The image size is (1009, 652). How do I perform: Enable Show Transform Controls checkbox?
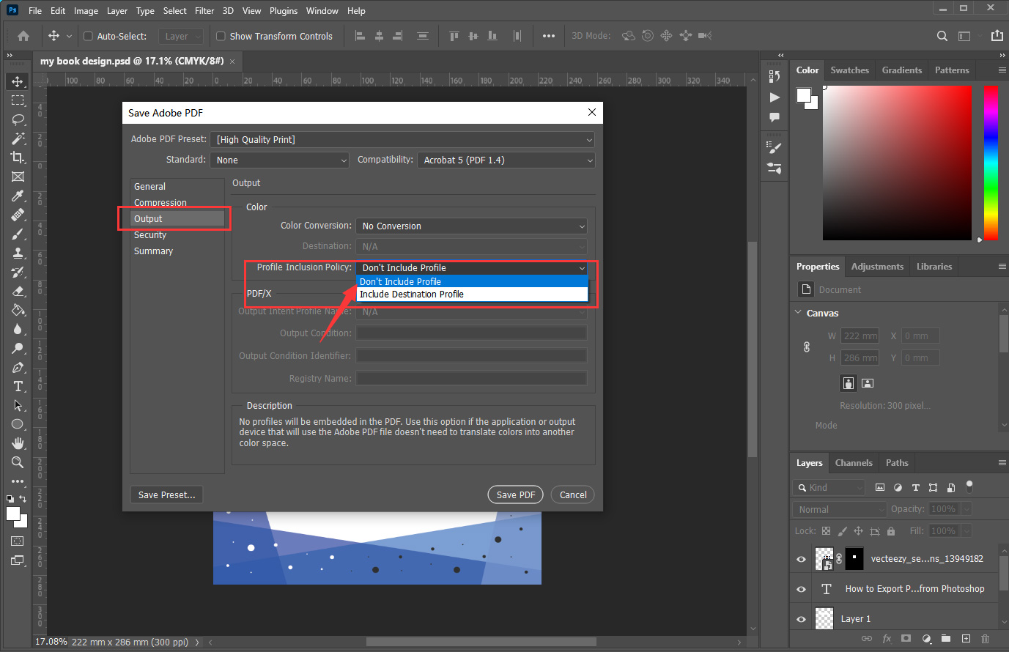221,36
